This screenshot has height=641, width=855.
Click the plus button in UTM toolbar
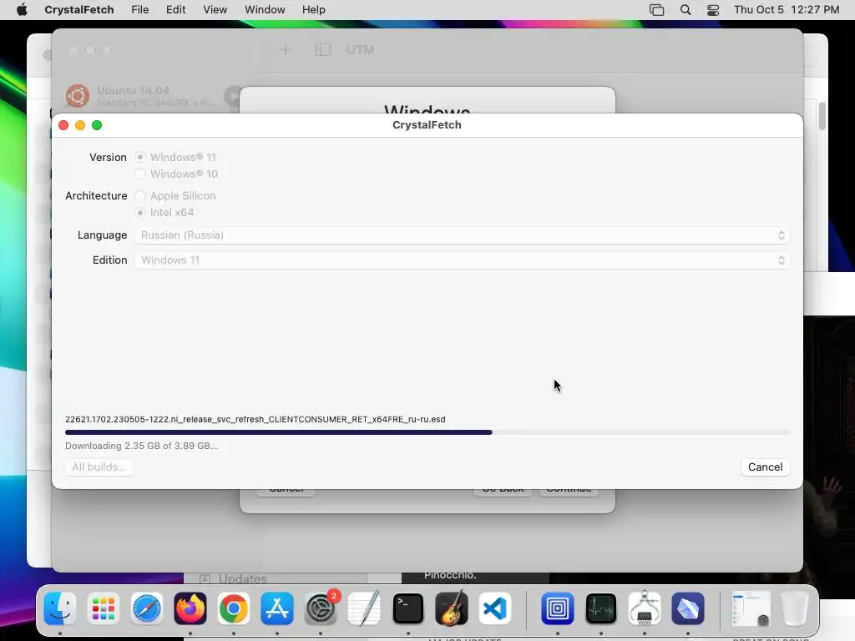coord(285,49)
